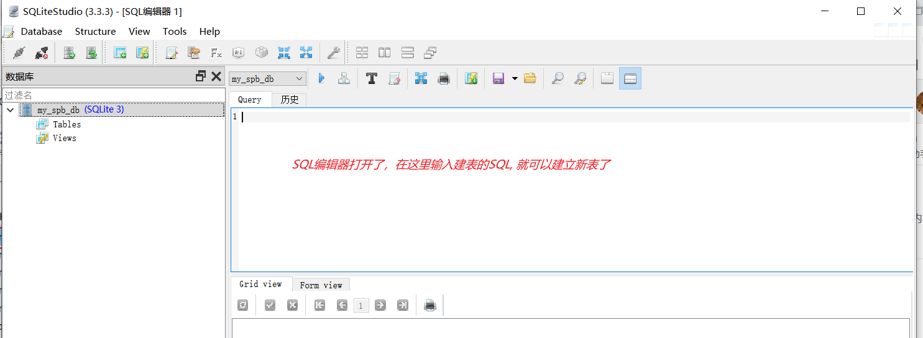Connect to the database with plug icon
This screenshot has height=338, width=923.
[19, 53]
